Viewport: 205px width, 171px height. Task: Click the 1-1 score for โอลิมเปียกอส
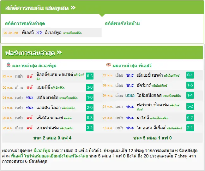pos(190,95)
